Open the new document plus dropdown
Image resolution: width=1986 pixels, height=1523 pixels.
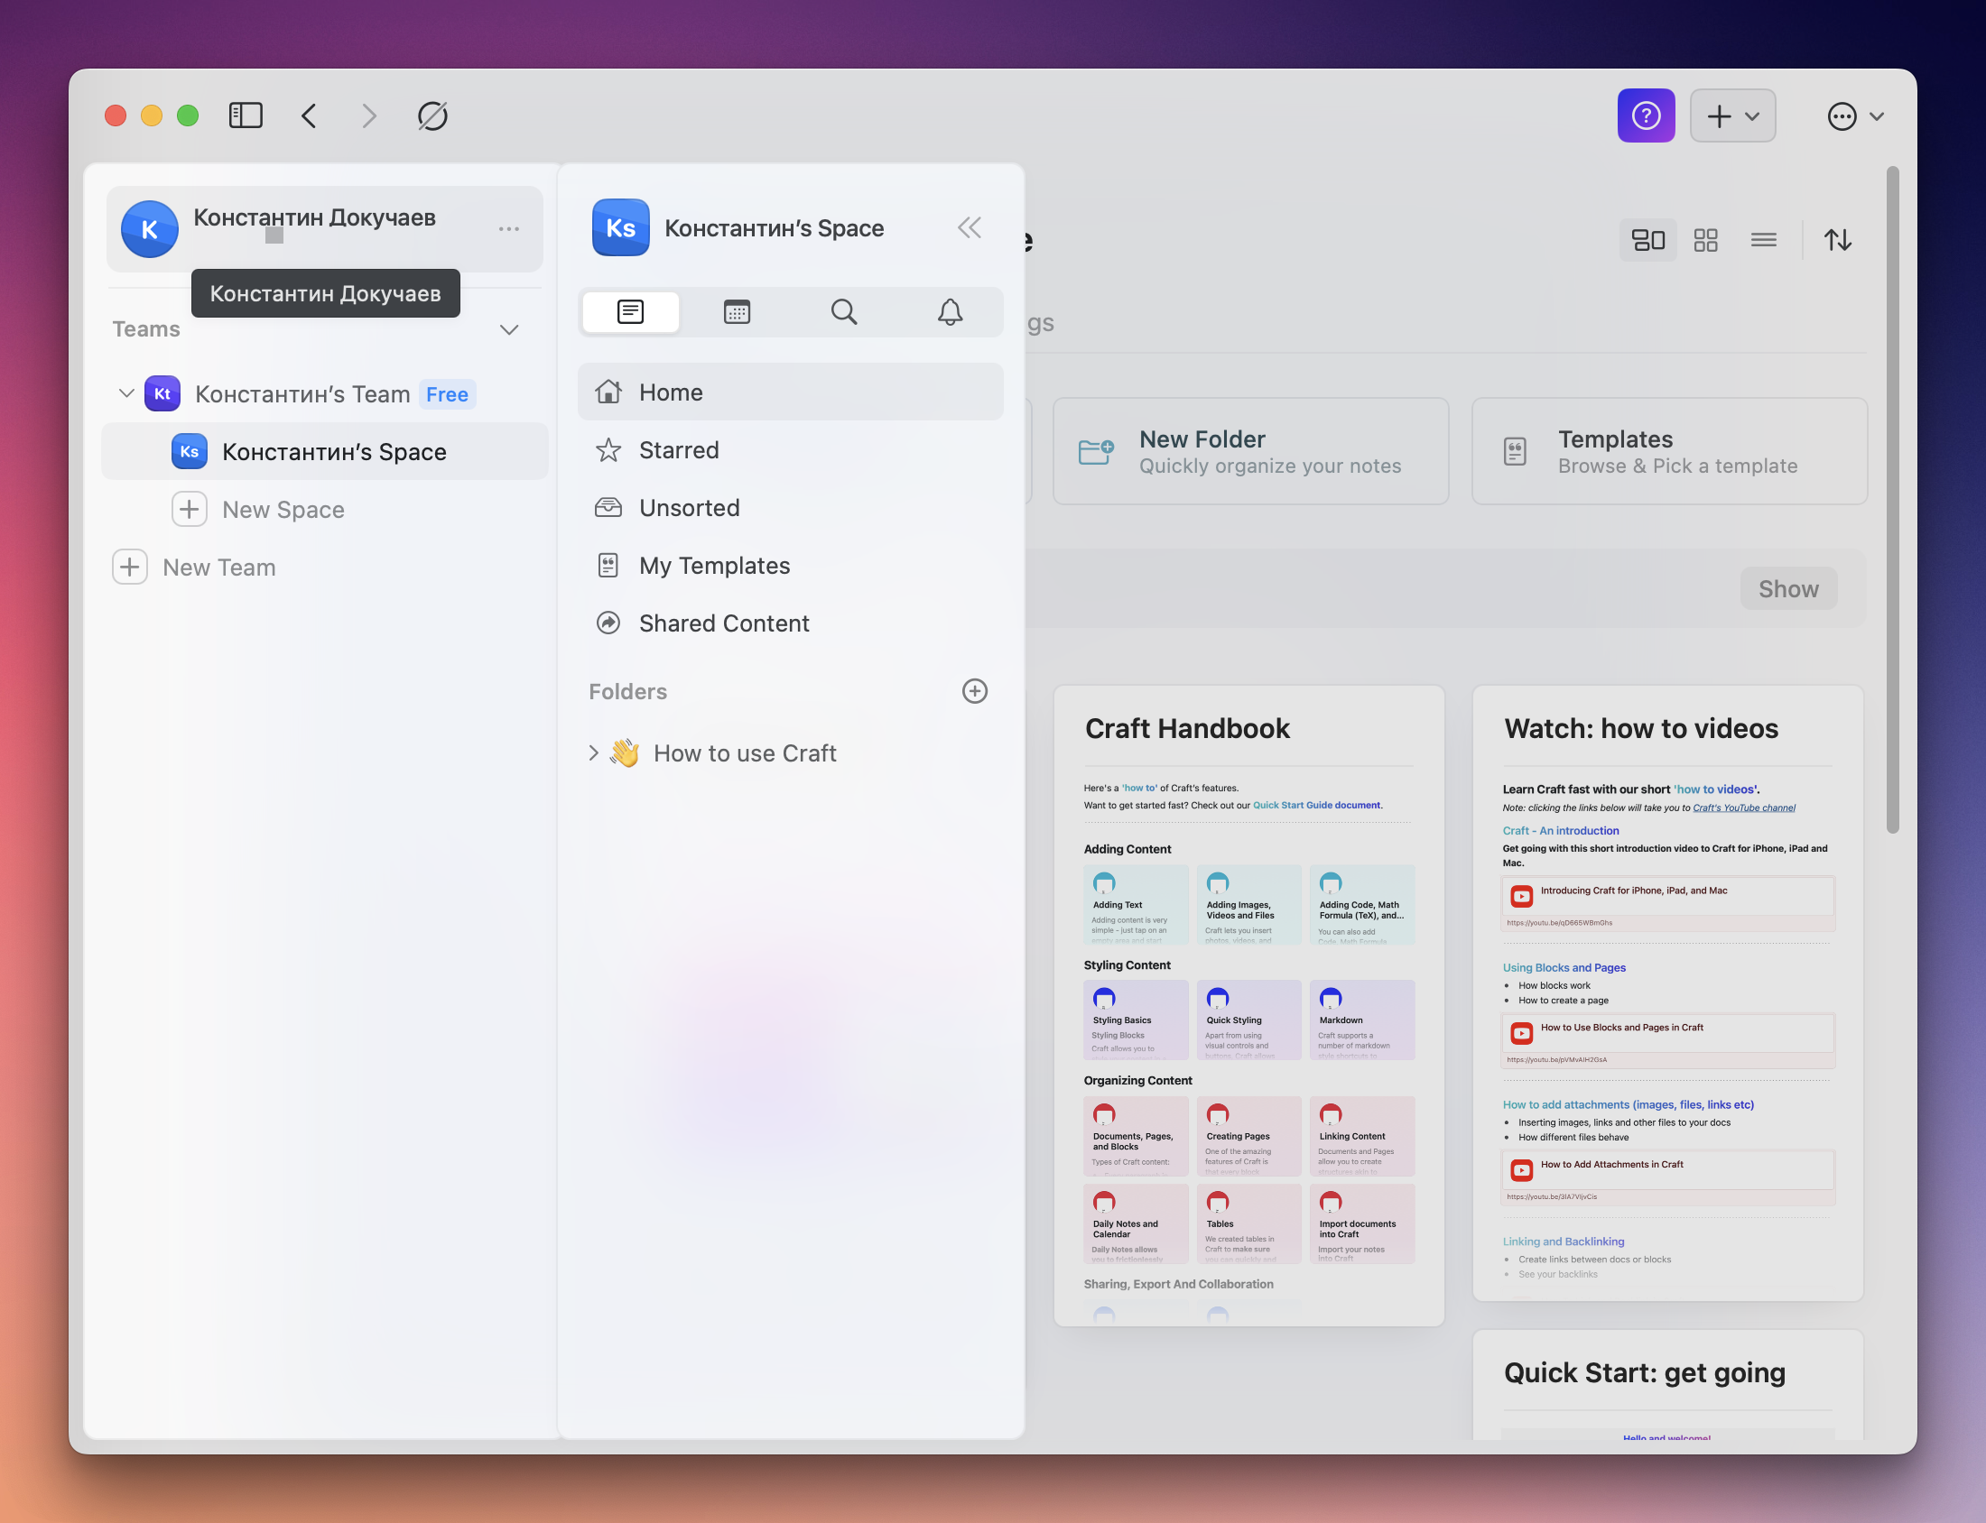(x=1731, y=115)
